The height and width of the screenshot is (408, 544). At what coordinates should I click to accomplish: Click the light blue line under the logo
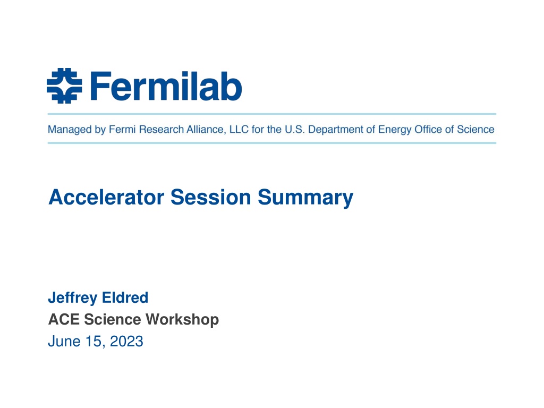click(272, 114)
